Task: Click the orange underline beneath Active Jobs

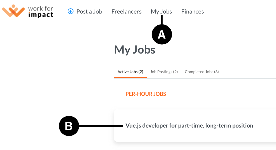Action: point(130,78)
